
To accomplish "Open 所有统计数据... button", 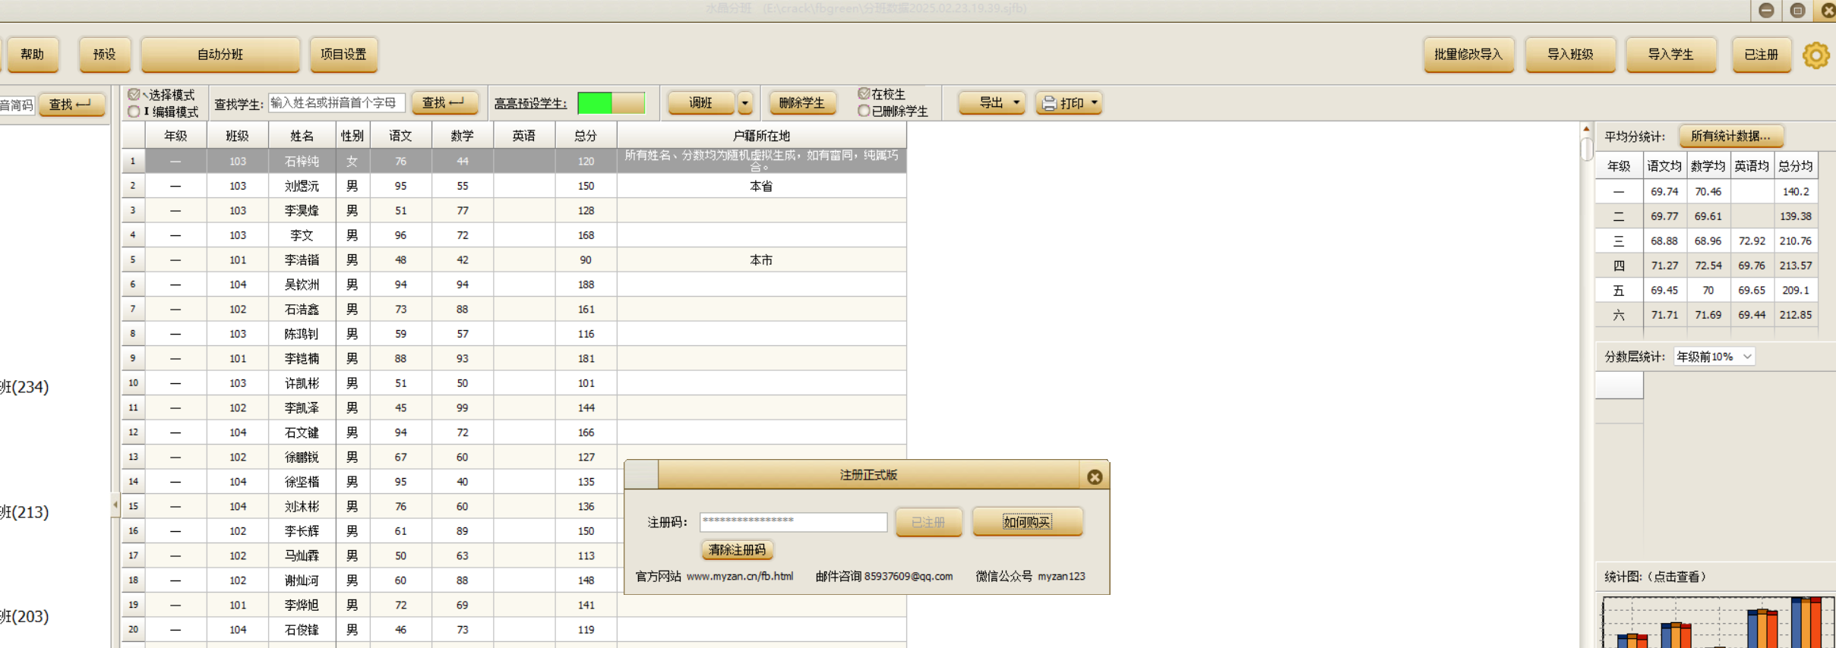I will pyautogui.click(x=1730, y=137).
